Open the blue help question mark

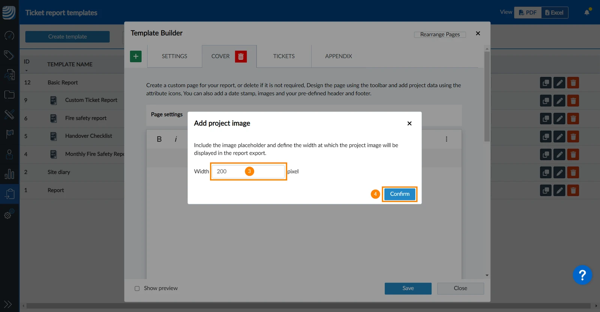pos(582,275)
